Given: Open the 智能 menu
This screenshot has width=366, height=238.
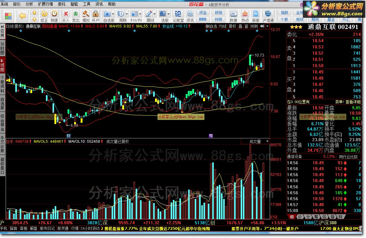Looking at the screenshot, I should click(x=74, y=4).
